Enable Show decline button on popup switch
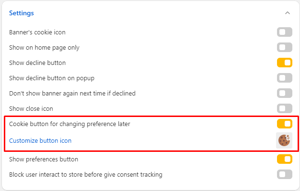Screen dimensions: 300x191 [x=284, y=78]
